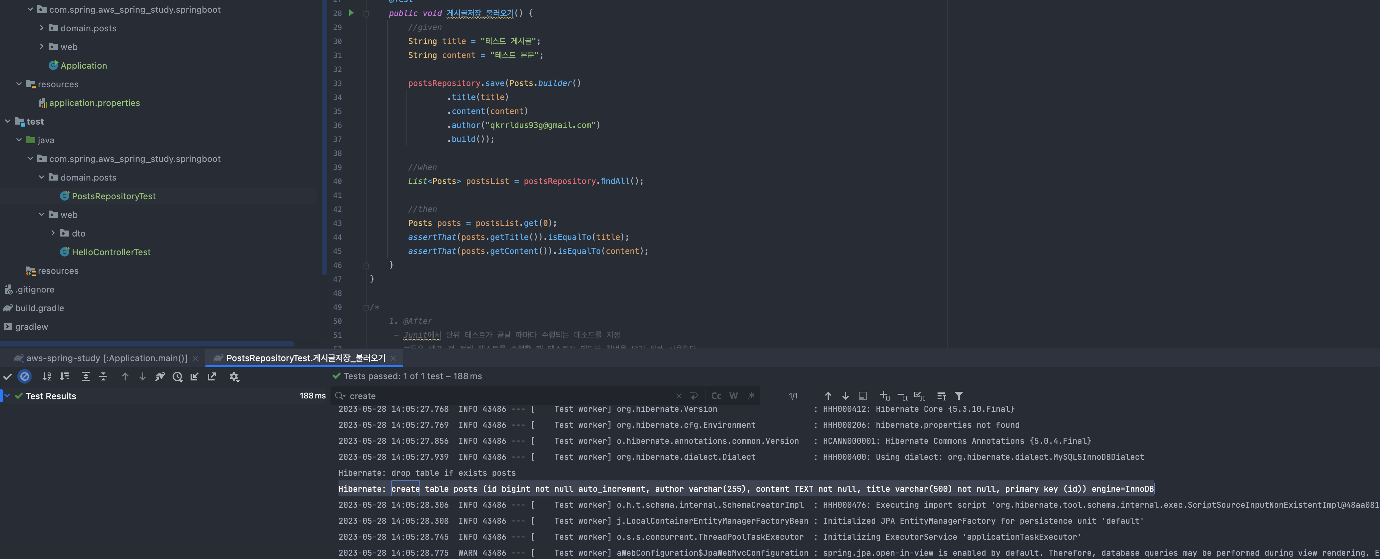Click highlighted 'create' match in console
This screenshot has height=559, width=1380.
click(405, 489)
